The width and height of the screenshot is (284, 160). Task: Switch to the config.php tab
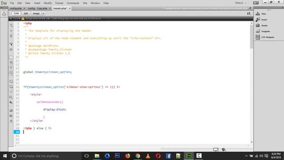tap(16, 8)
